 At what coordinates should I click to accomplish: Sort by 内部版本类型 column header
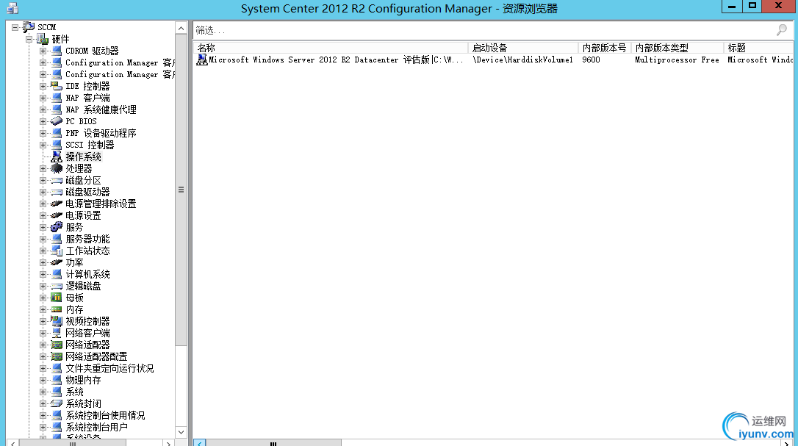coord(677,48)
